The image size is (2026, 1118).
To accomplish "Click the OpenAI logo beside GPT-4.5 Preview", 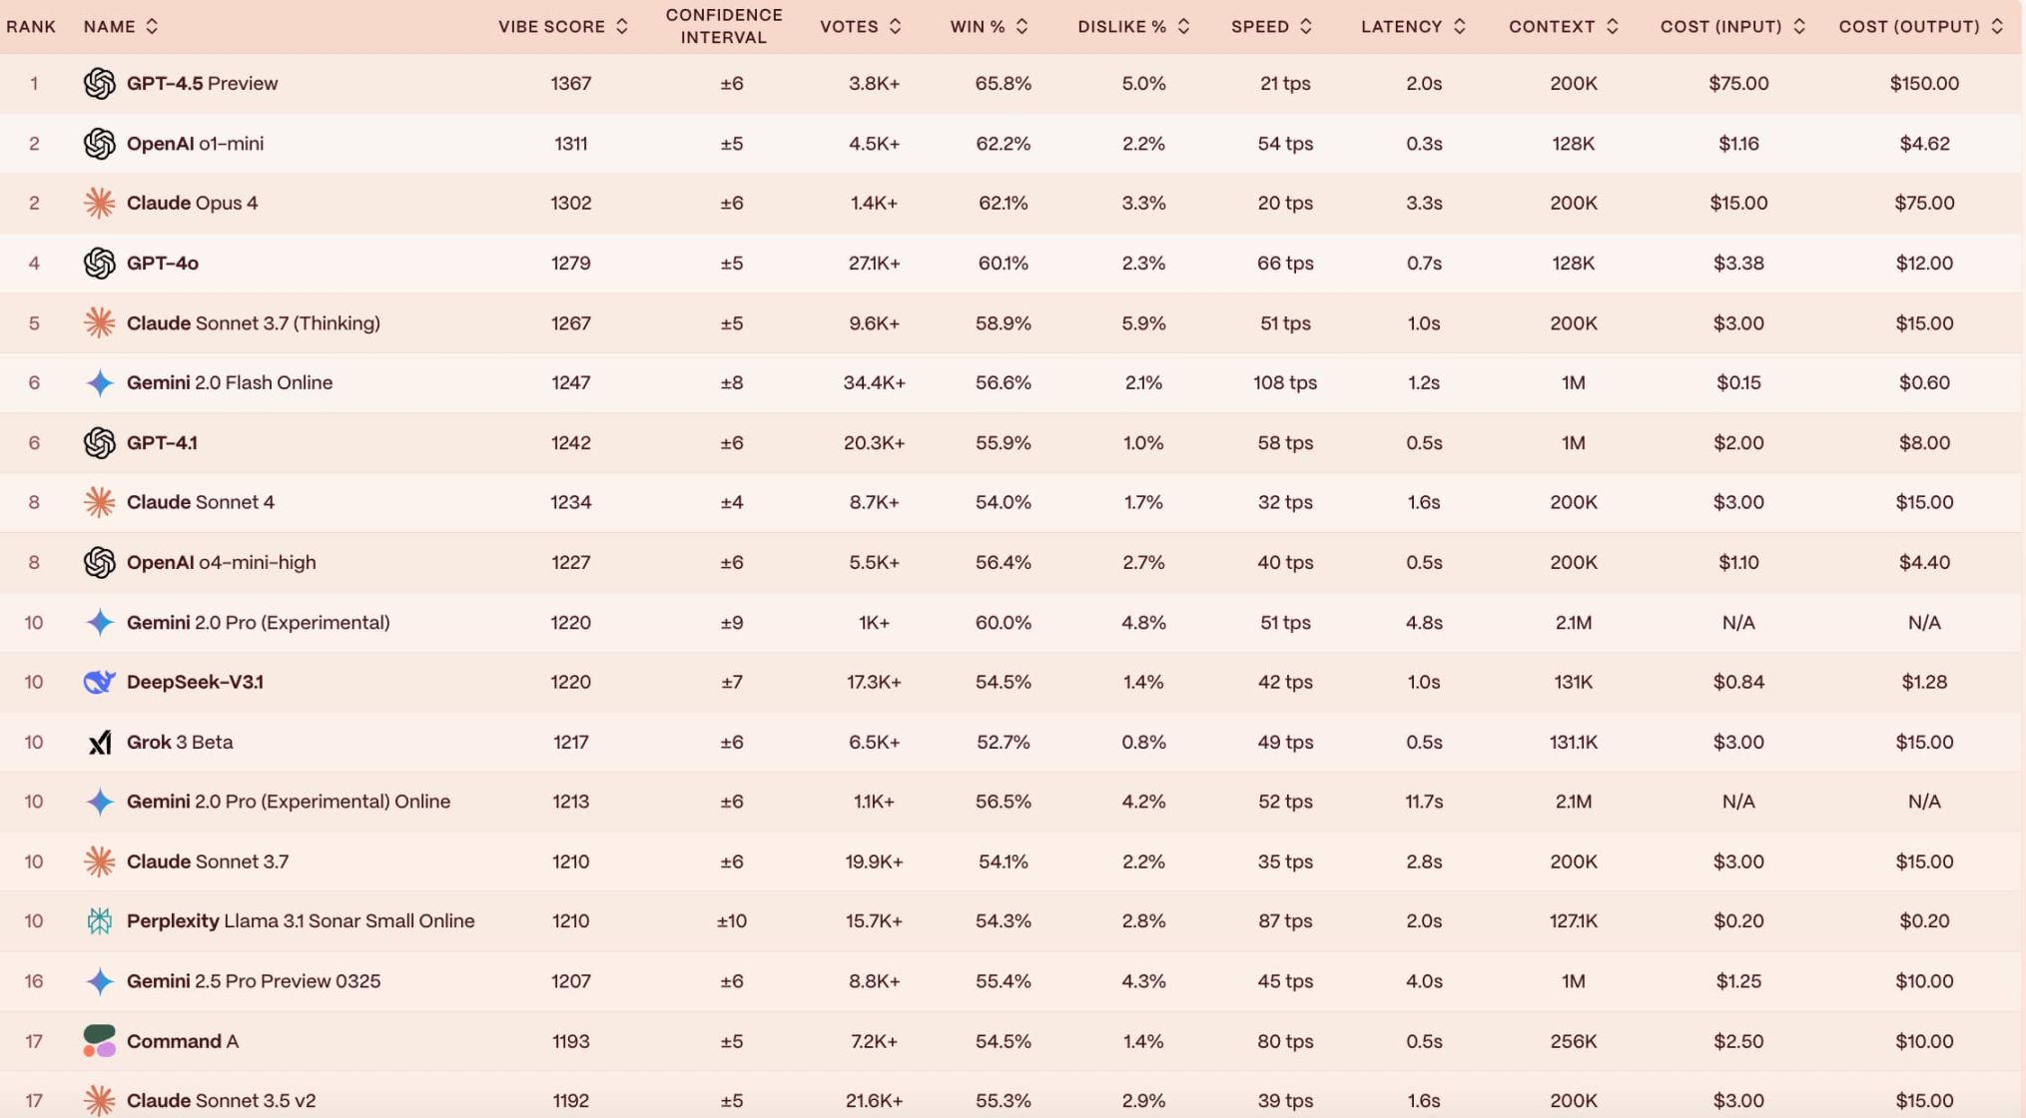I will click(99, 84).
